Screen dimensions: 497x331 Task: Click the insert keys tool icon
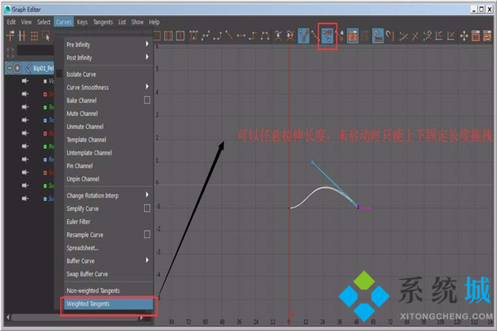point(23,36)
